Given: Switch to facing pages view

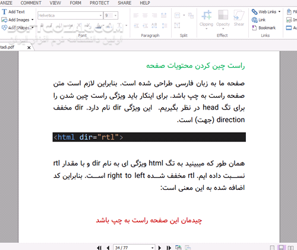Looking at the screenshot, I should tap(290, 248).
